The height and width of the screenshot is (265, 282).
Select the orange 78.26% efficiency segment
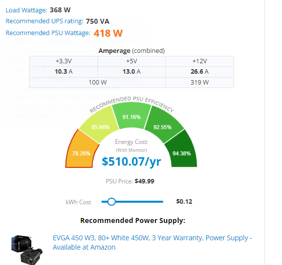coord(81,150)
